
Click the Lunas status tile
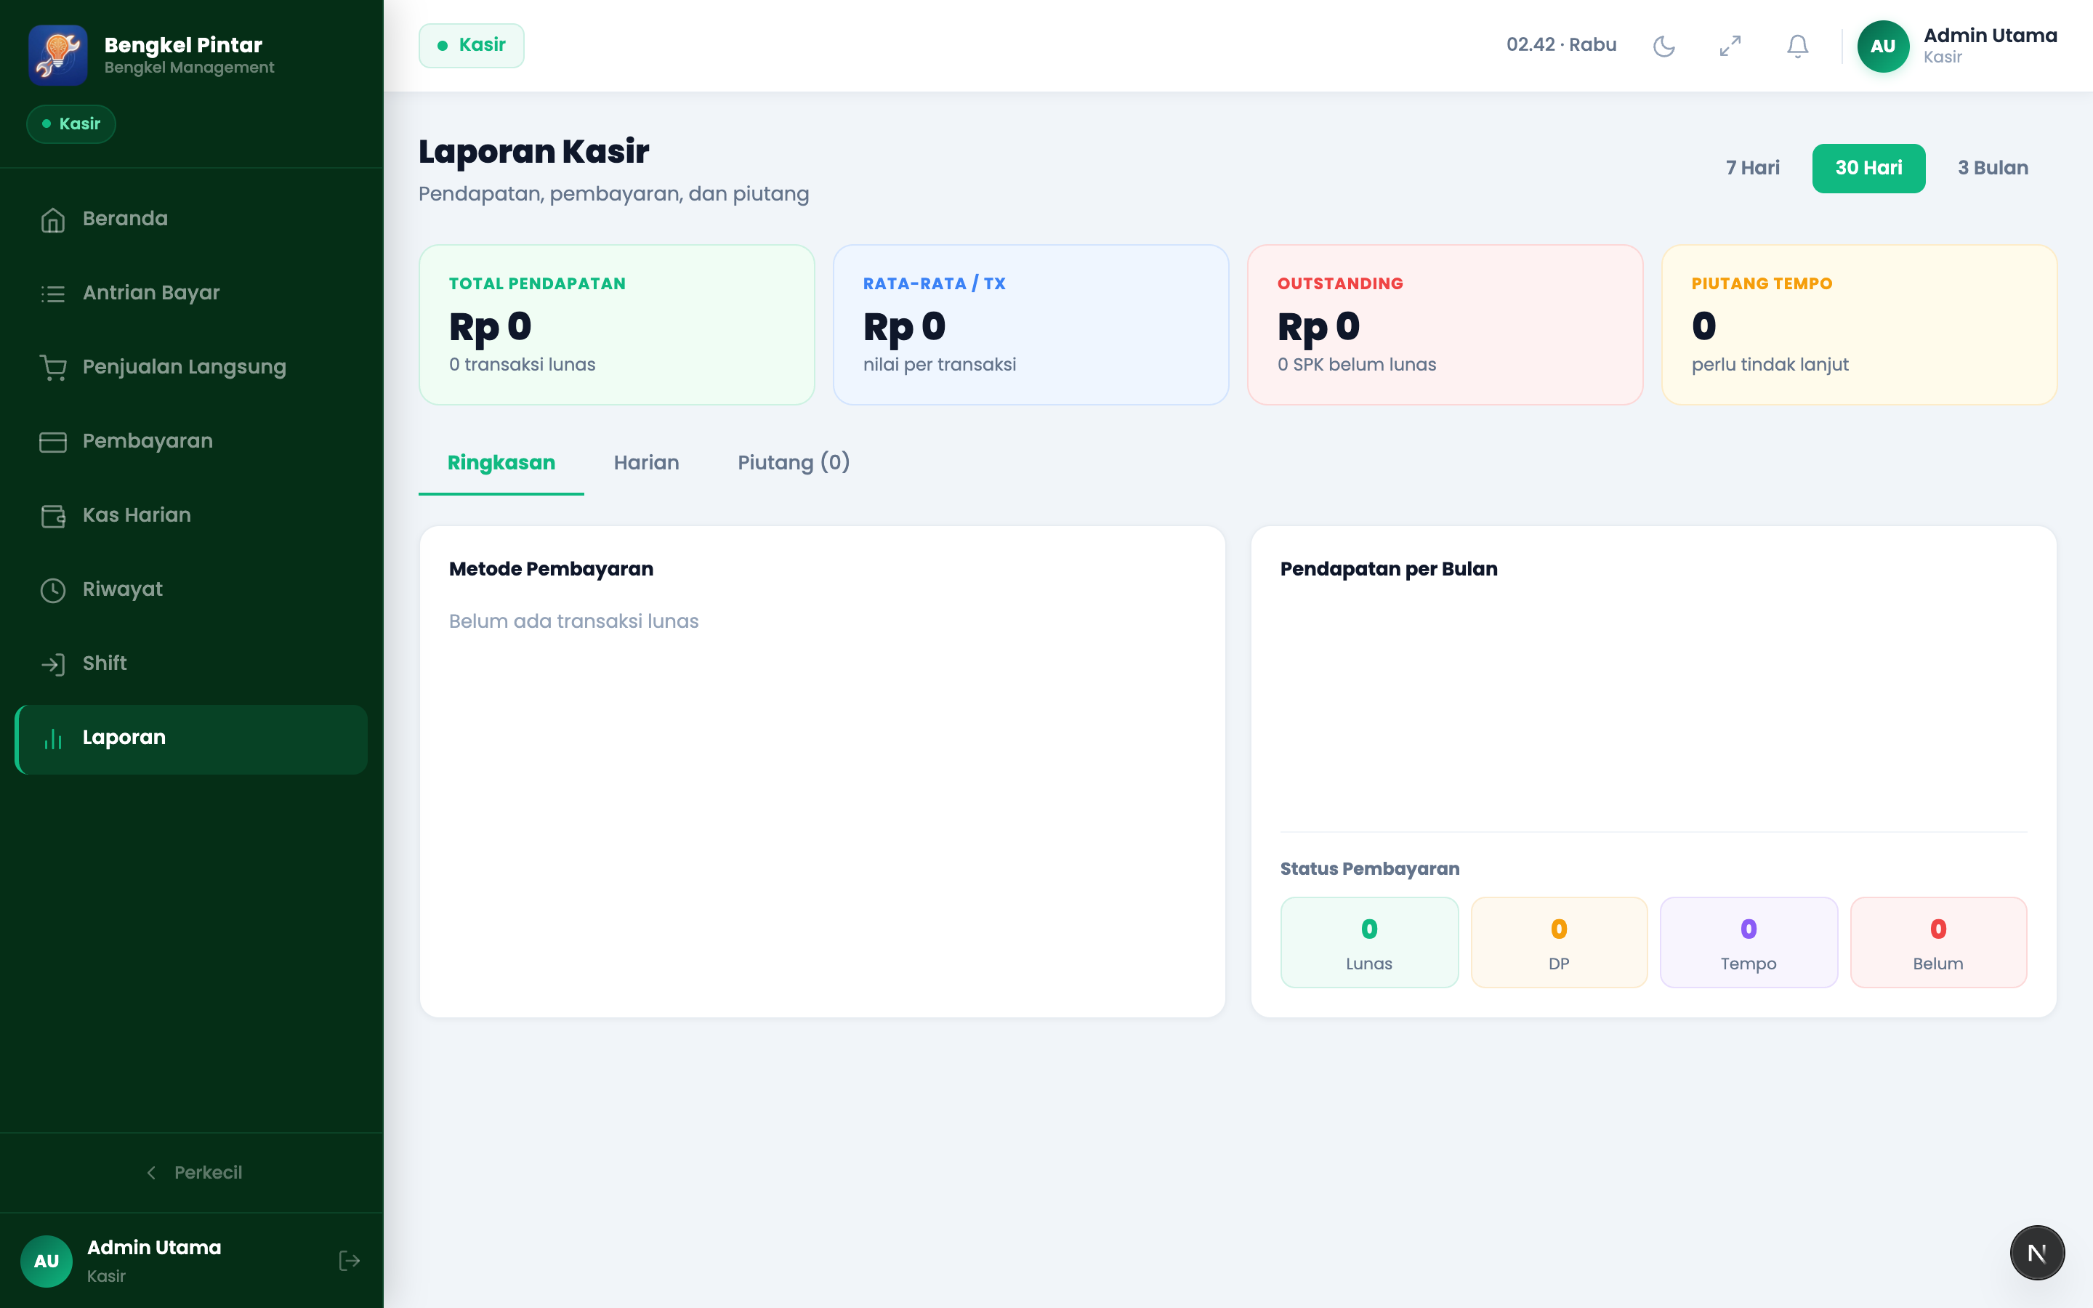click(1369, 942)
